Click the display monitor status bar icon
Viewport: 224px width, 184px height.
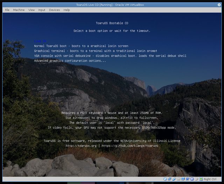(183, 179)
